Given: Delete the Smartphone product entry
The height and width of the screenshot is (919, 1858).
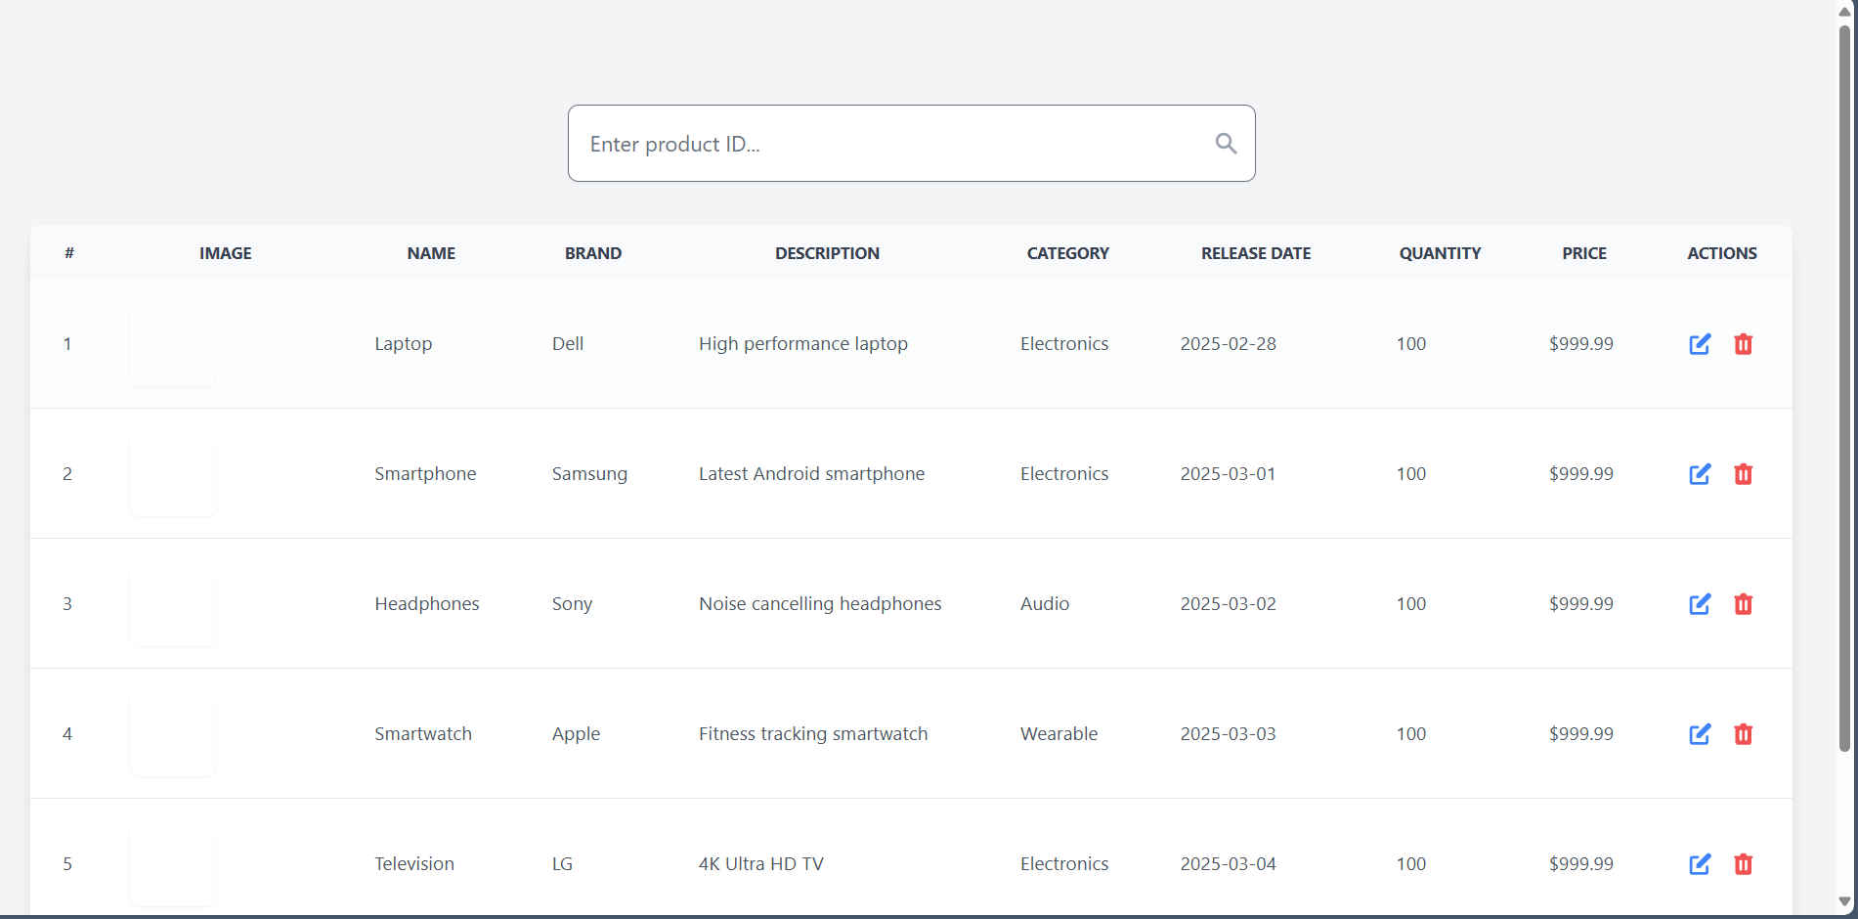Looking at the screenshot, I should tap(1744, 474).
